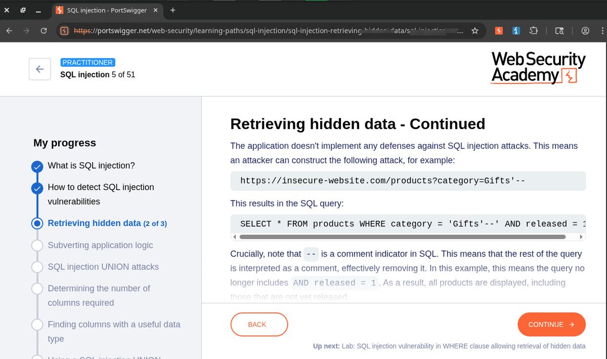
Task: Open the browser profile avatar
Action: 585,31
